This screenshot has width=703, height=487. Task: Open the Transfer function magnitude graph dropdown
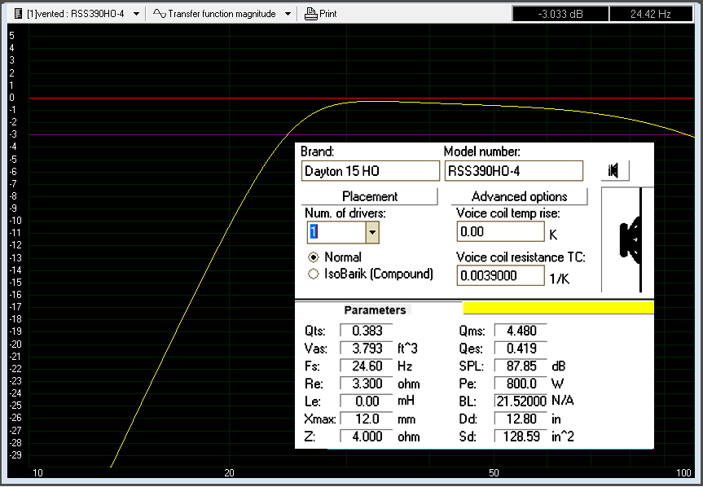pos(288,14)
